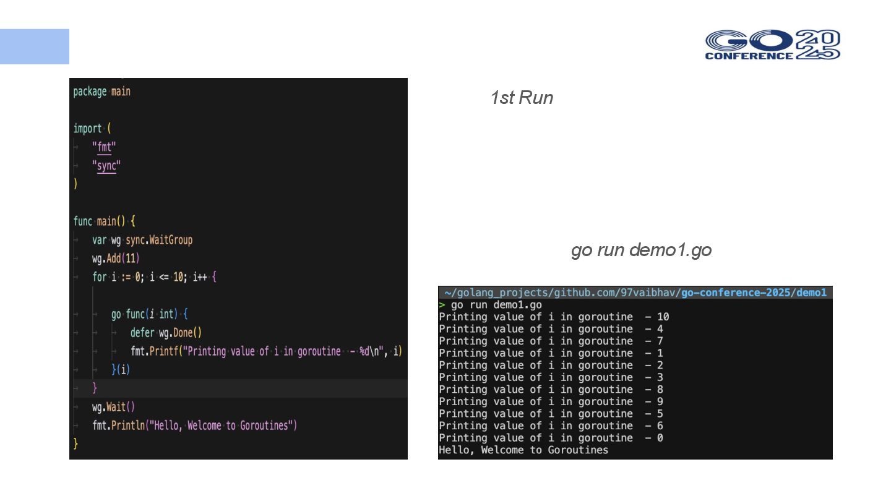
Task: Click output line ending in 0
Action: (551, 437)
